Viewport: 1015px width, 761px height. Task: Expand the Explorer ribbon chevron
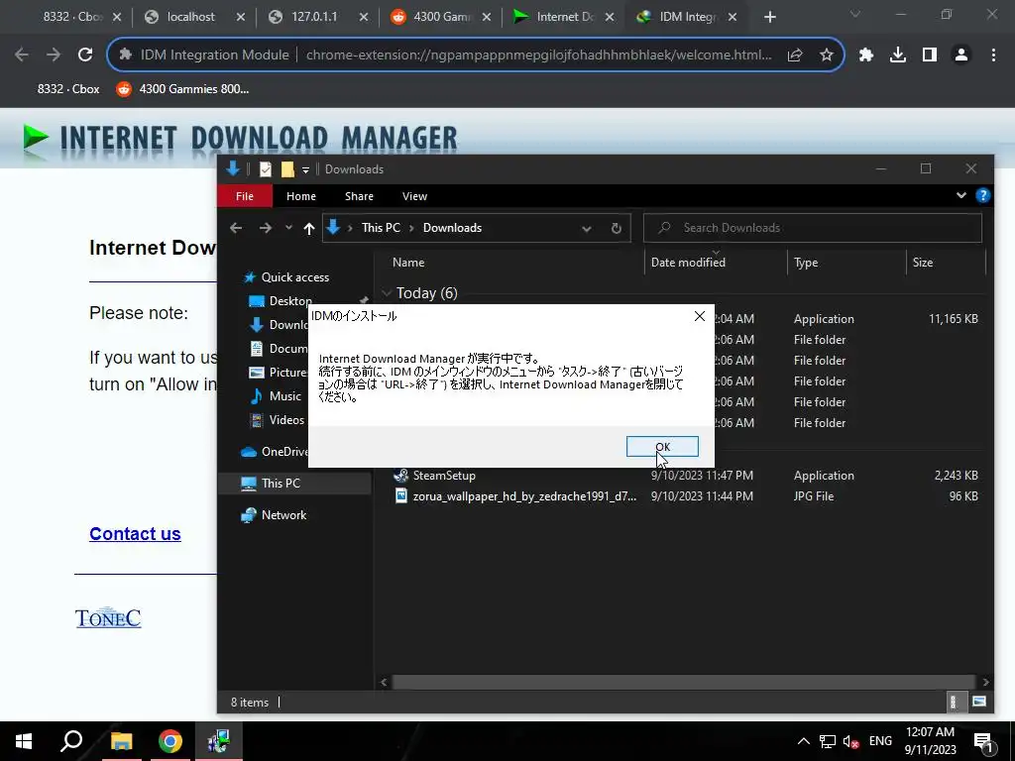[x=960, y=195]
